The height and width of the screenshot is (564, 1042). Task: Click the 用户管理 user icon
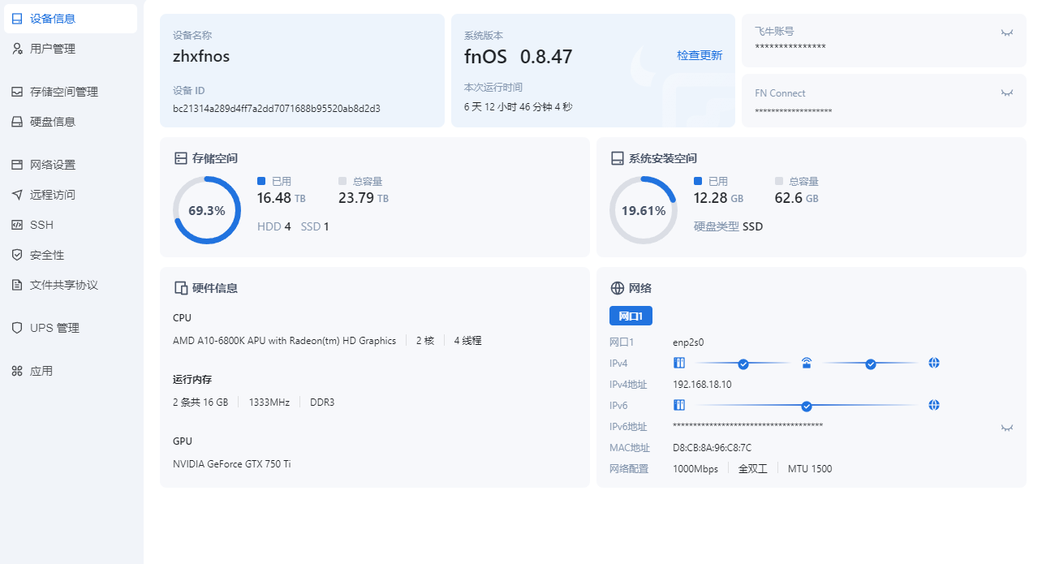coord(17,49)
